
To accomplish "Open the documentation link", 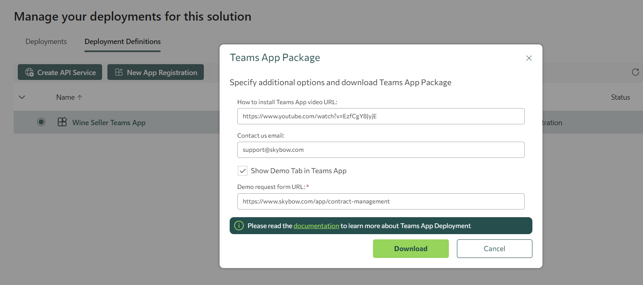I will (x=316, y=226).
